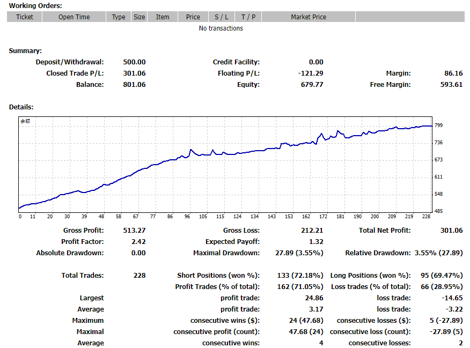The image size is (470, 348).
Task: Select the Relative Drawdown value 3.55% (27.89)
Action: point(438,254)
